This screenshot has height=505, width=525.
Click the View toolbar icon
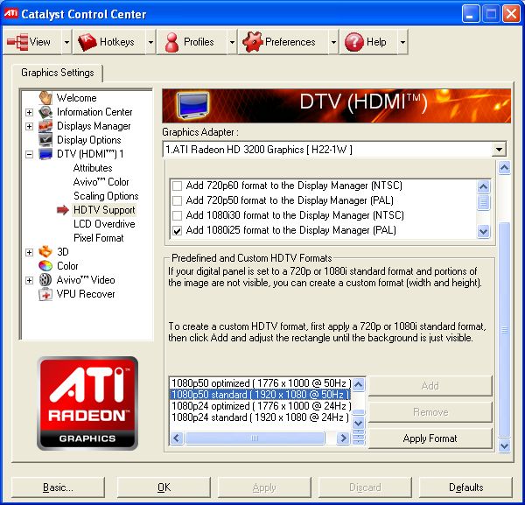coord(17,42)
